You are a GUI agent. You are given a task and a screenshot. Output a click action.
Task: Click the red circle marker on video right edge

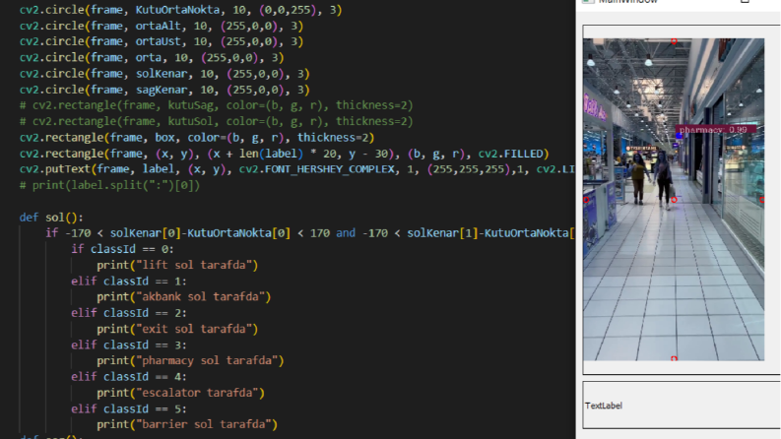[x=762, y=200]
